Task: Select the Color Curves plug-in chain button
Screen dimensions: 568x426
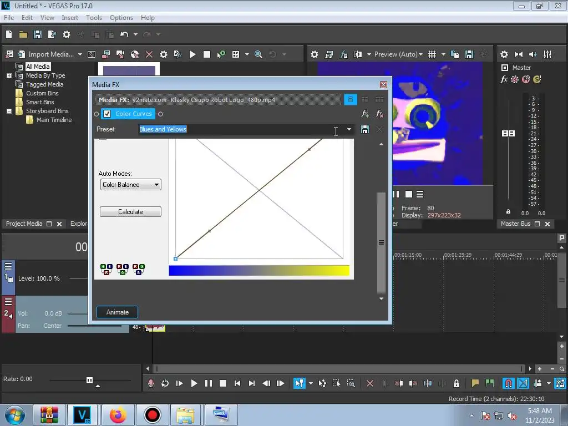Action: coord(133,114)
